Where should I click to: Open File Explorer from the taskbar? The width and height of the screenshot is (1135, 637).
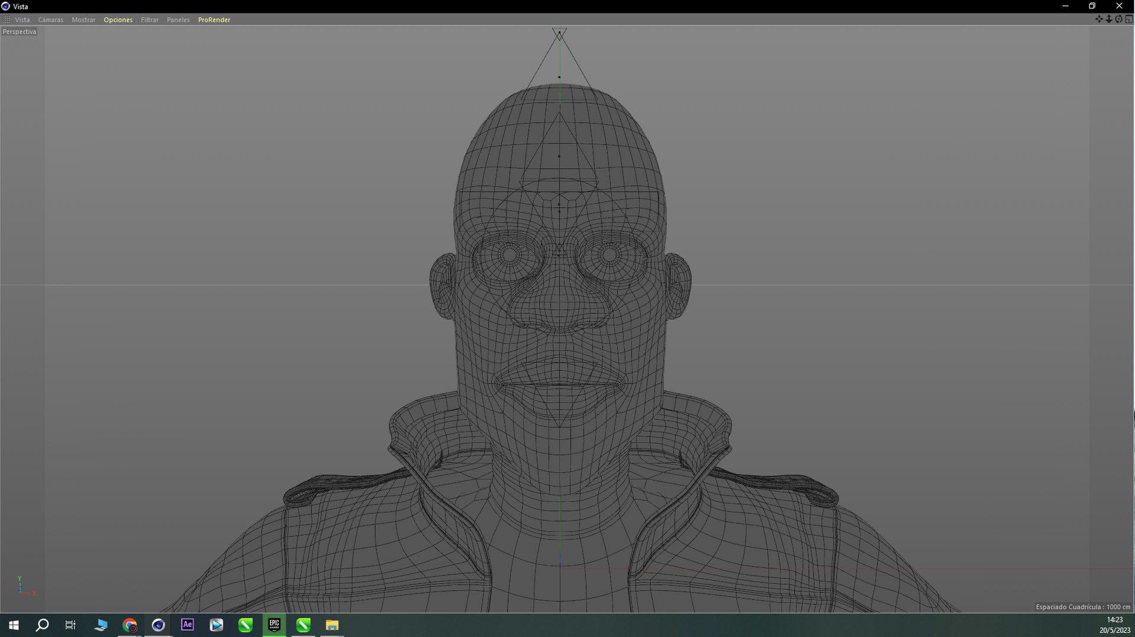[x=332, y=625]
